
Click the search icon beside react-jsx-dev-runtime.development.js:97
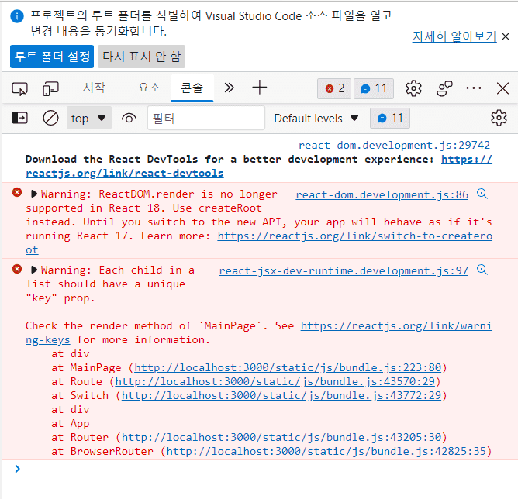[482, 270]
